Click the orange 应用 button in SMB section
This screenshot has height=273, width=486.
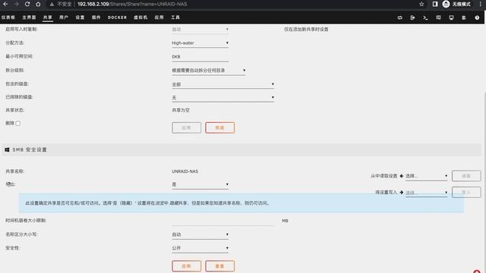[x=187, y=266]
